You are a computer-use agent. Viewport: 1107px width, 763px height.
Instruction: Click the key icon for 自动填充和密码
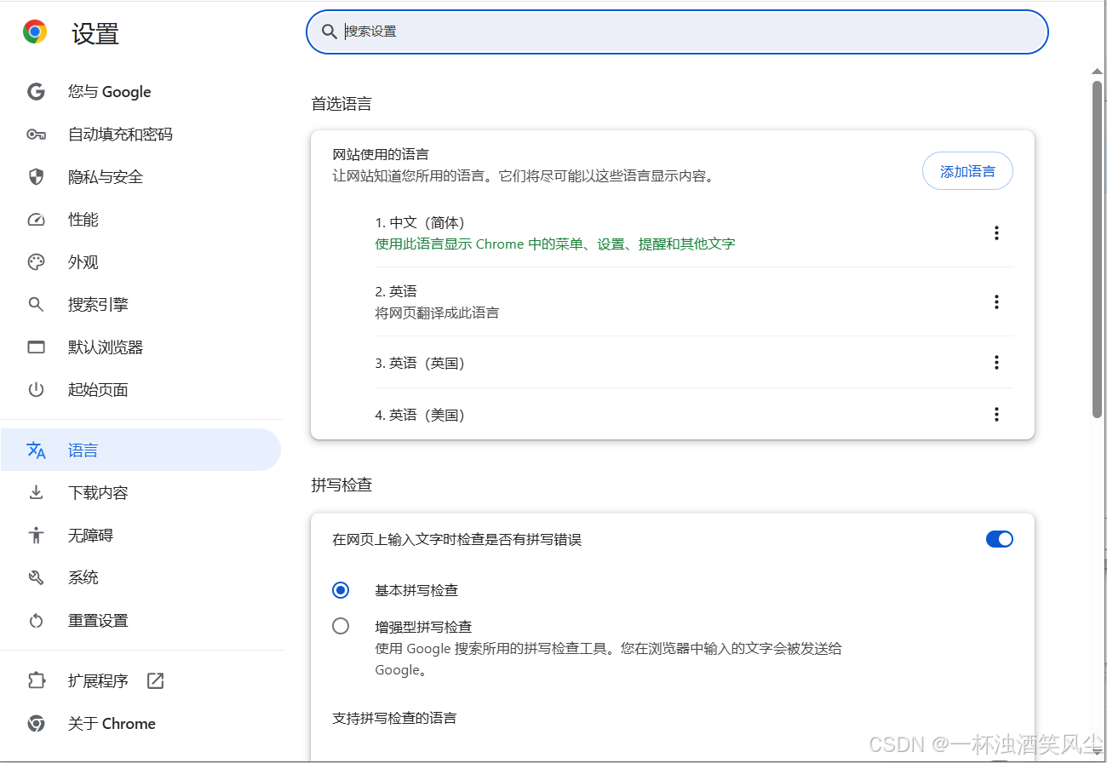36,135
